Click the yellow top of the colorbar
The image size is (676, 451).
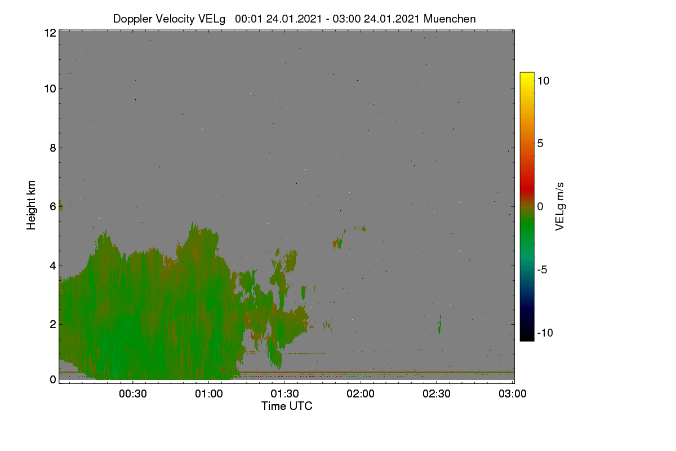tap(527, 77)
